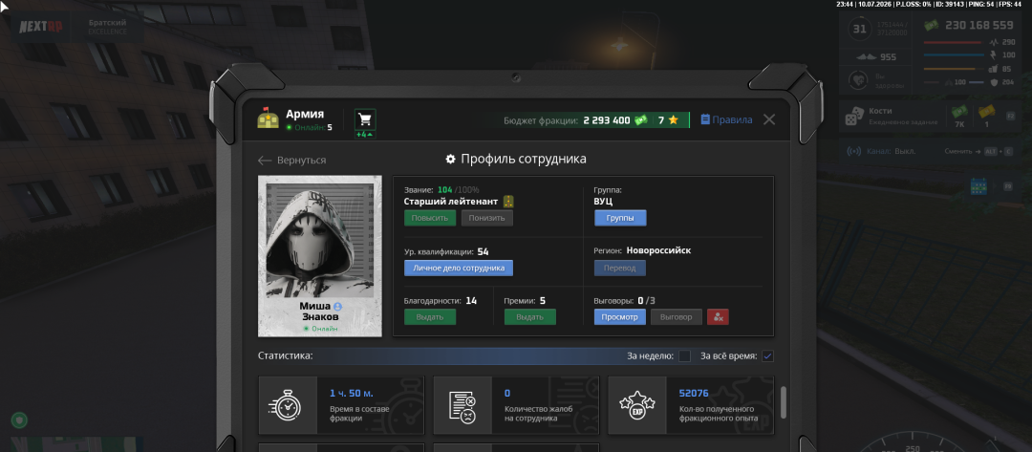Click the green shield icon bottom-left

tap(19, 420)
